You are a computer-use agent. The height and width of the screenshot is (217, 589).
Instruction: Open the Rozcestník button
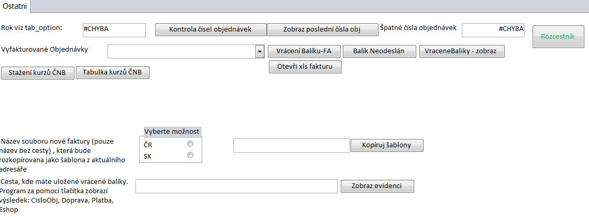[x=558, y=37]
